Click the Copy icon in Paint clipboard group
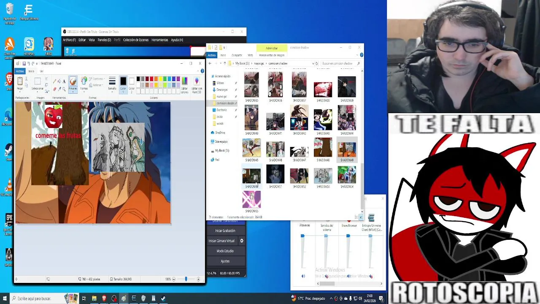The width and height of the screenshot is (540, 304). [x=26, y=85]
